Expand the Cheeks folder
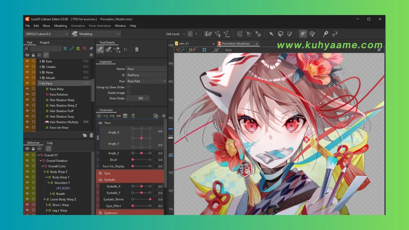 point(40,67)
